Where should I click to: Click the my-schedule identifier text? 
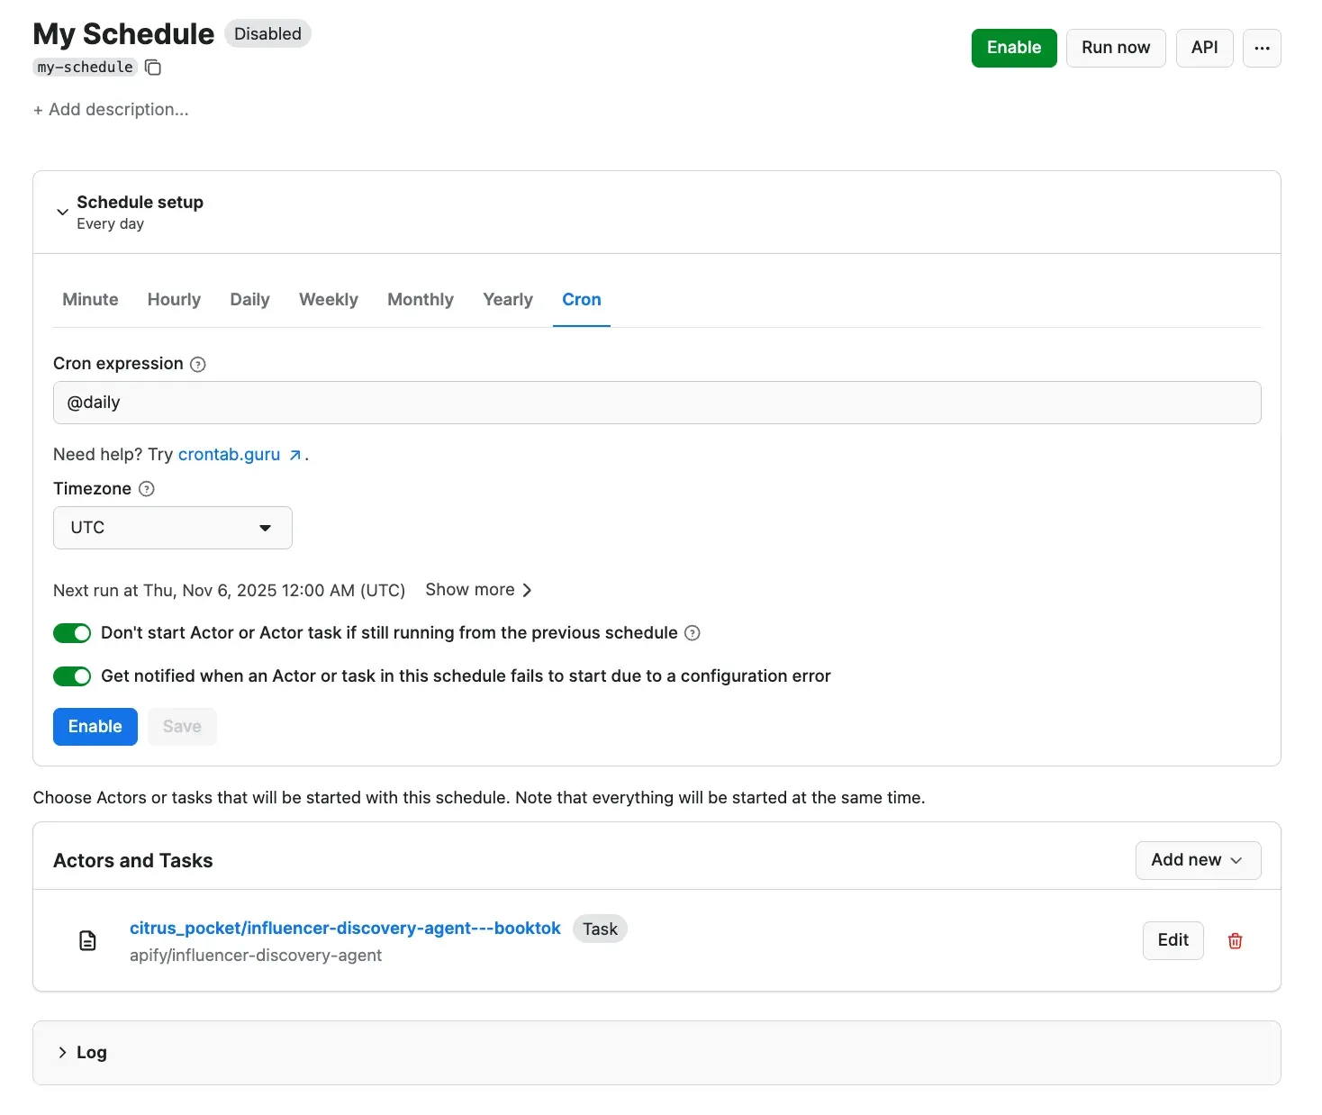(x=85, y=68)
